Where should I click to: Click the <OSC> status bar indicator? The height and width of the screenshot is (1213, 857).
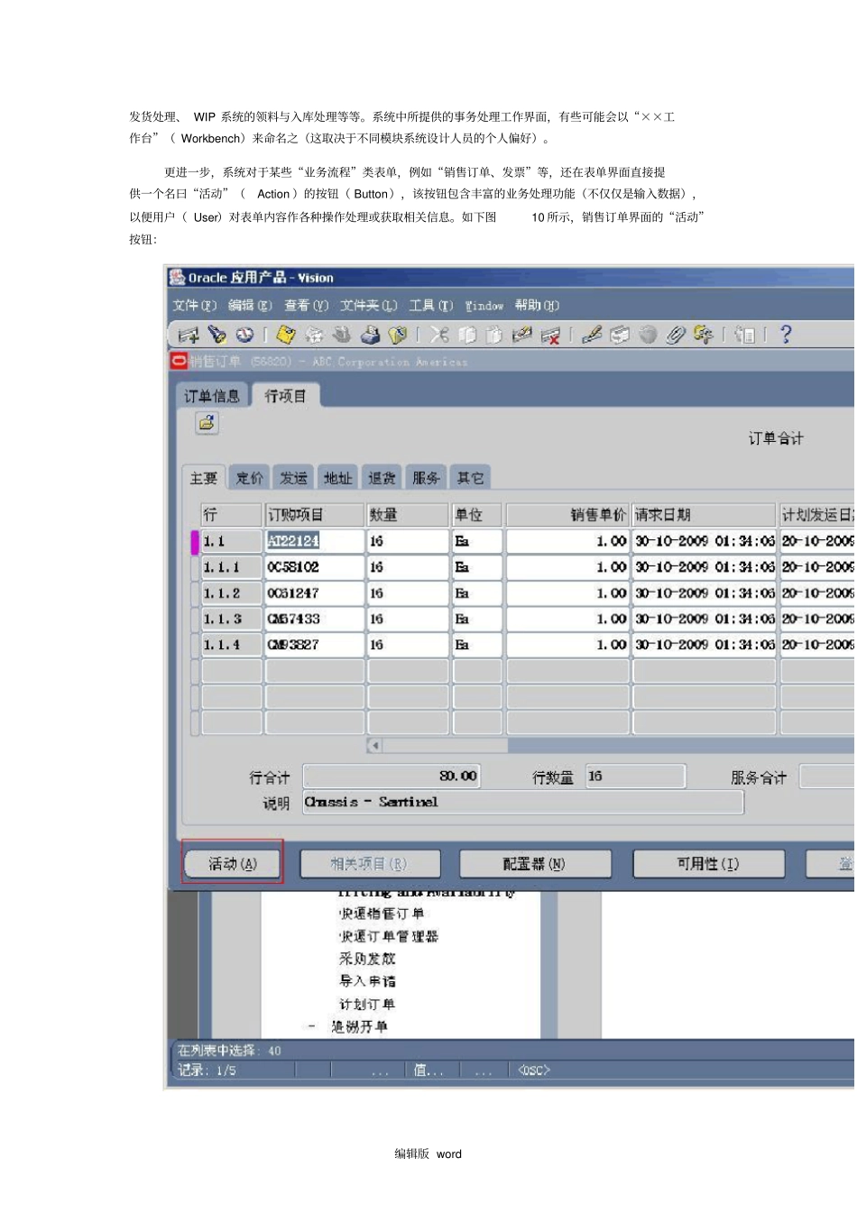tap(533, 1071)
